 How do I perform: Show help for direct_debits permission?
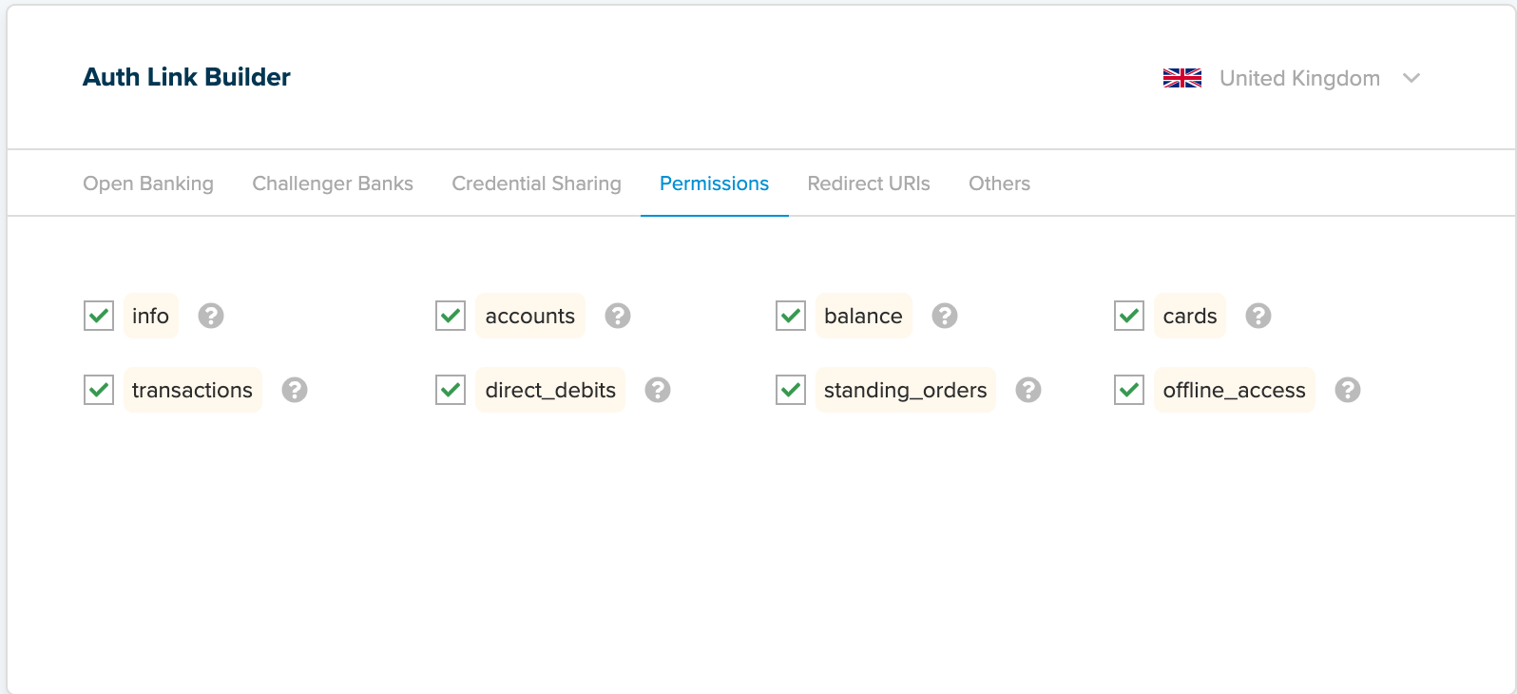click(658, 390)
